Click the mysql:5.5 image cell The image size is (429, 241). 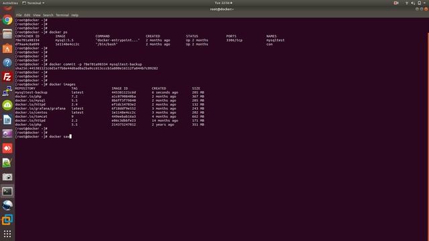pyautogui.click(x=64, y=40)
